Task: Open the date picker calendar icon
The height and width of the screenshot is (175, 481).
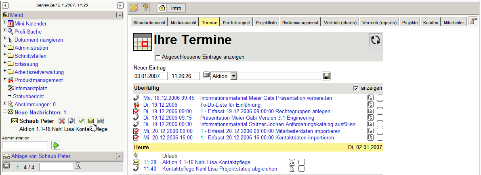Action: point(206,76)
